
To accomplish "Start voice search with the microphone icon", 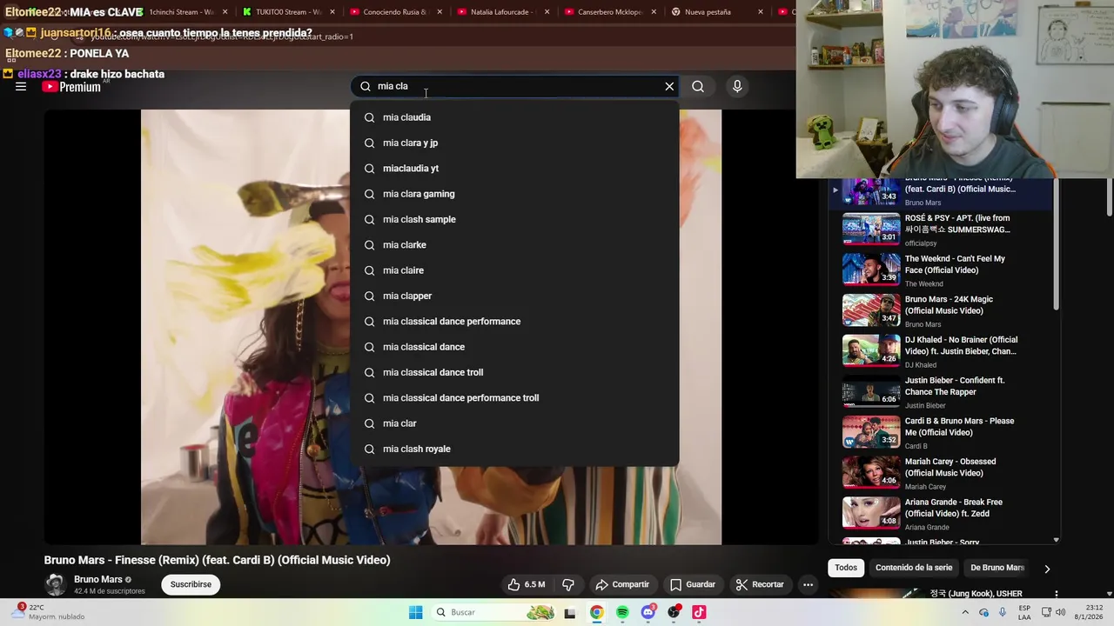I will pos(737,86).
